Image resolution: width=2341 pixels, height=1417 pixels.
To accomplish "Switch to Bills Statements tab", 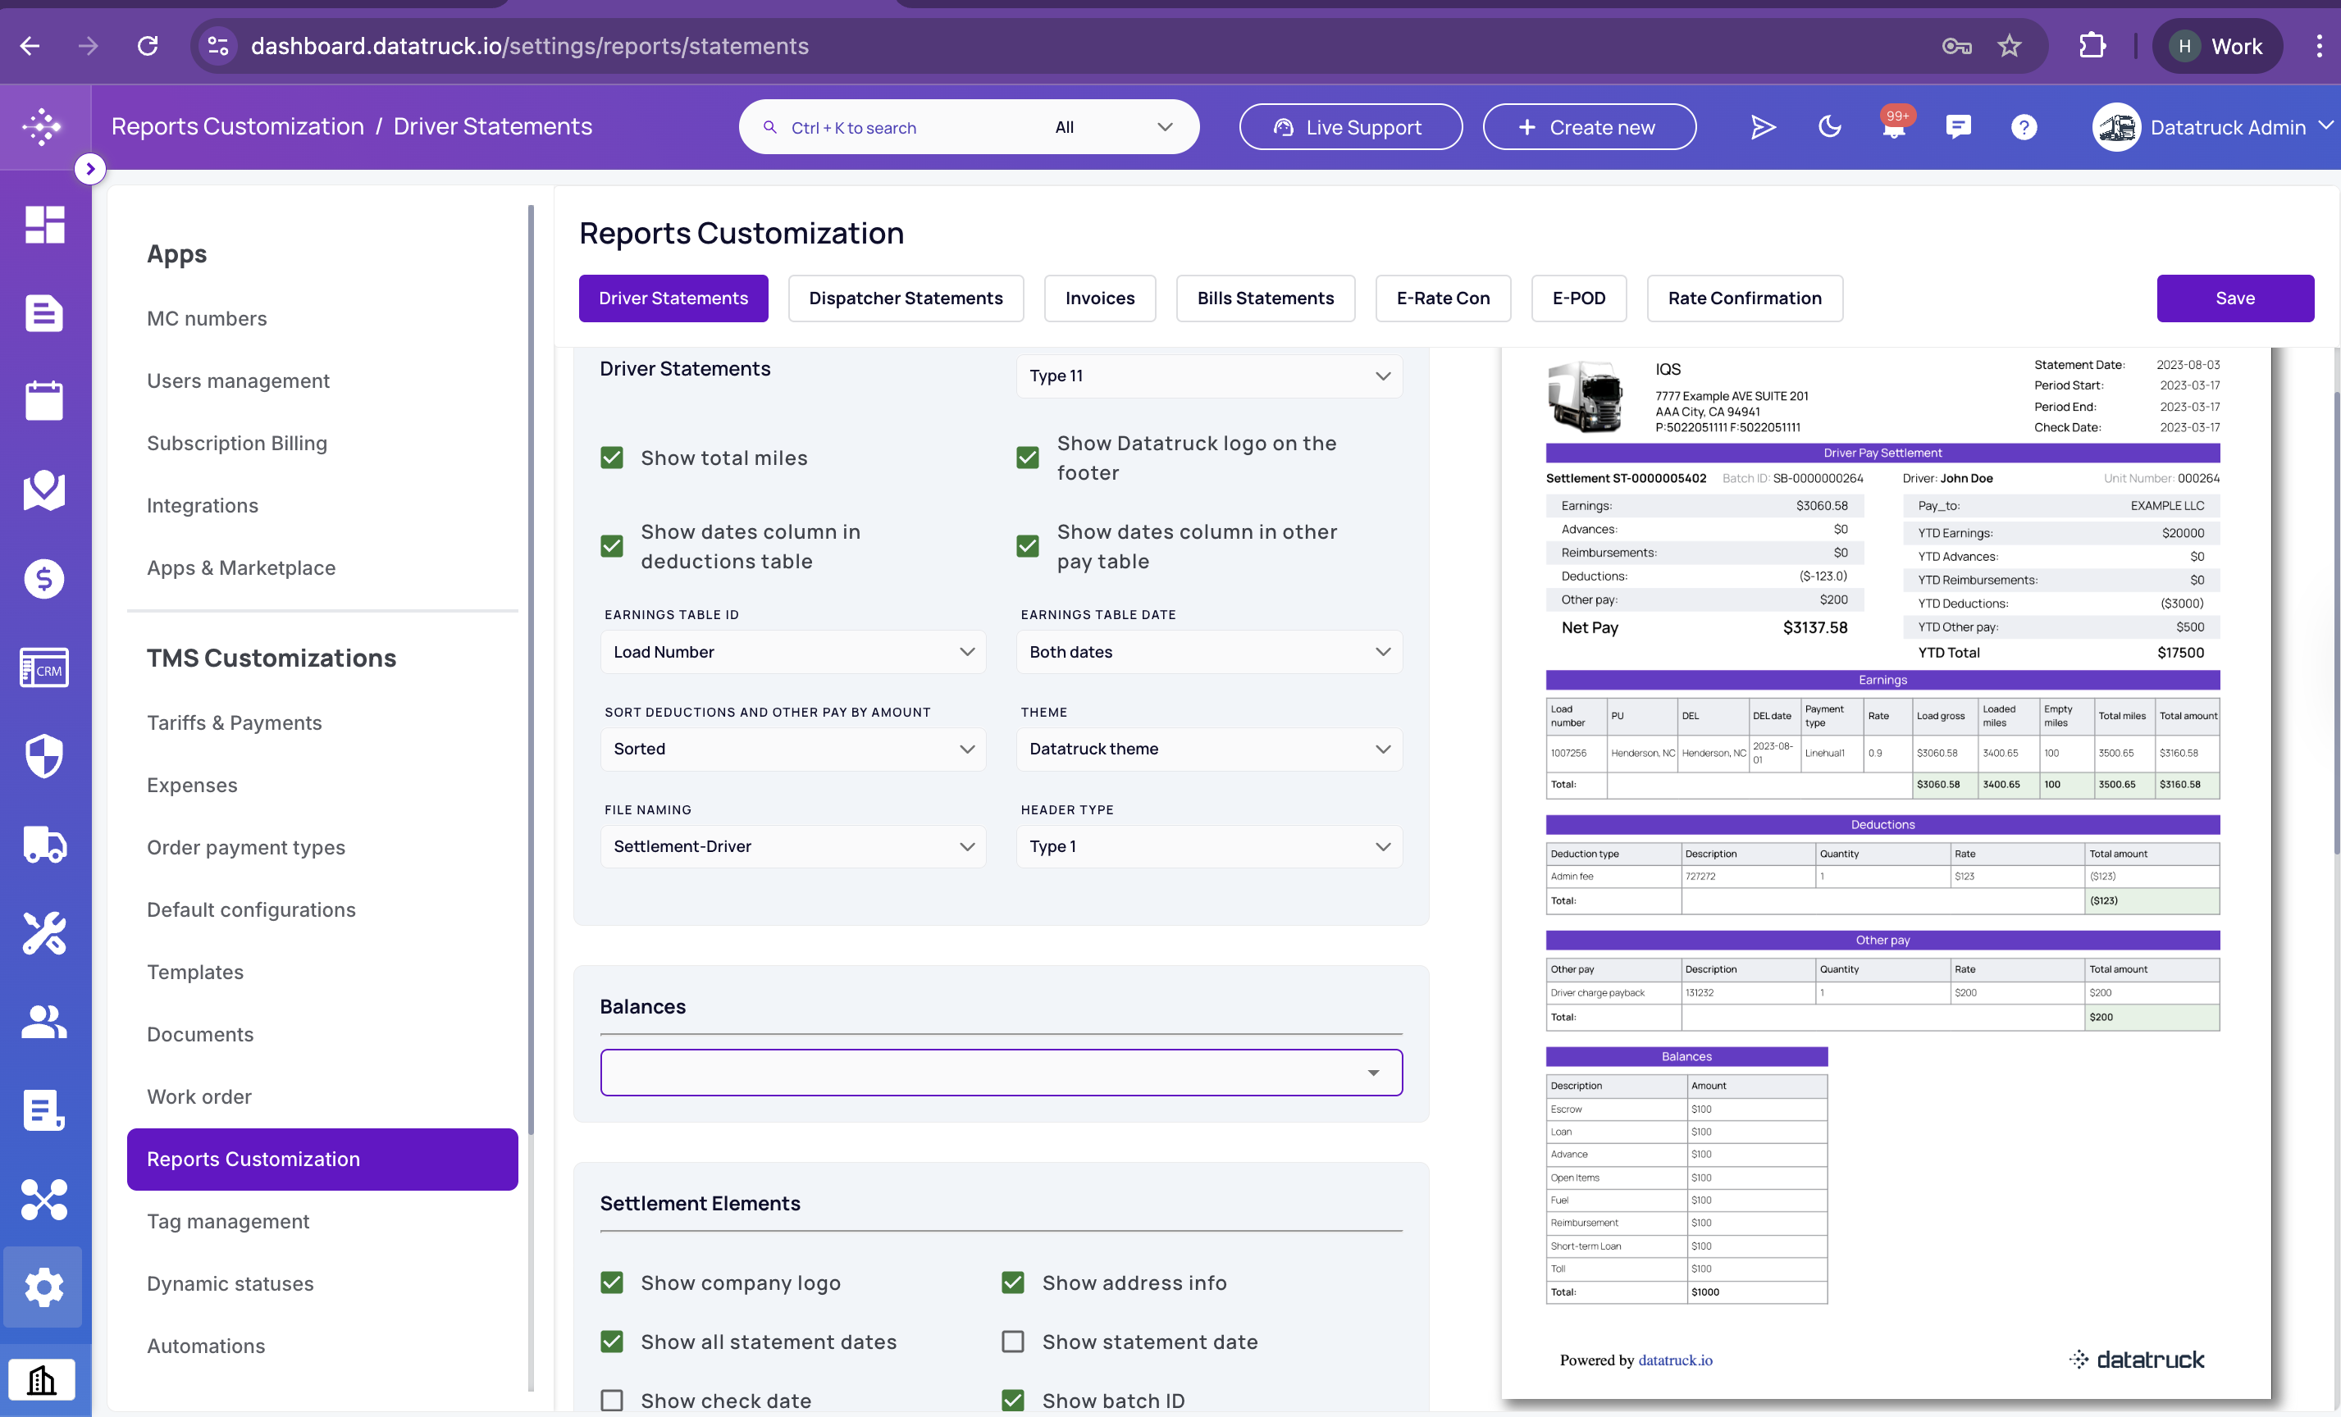I will (x=1266, y=298).
